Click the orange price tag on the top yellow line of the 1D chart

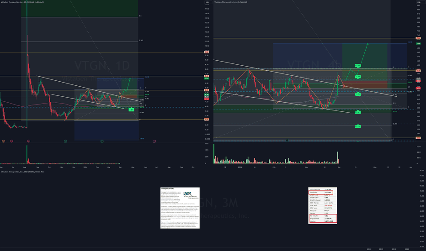coord(207,52)
